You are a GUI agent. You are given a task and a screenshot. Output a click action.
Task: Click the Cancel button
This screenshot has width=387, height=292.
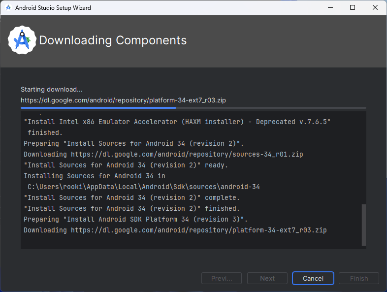click(313, 278)
